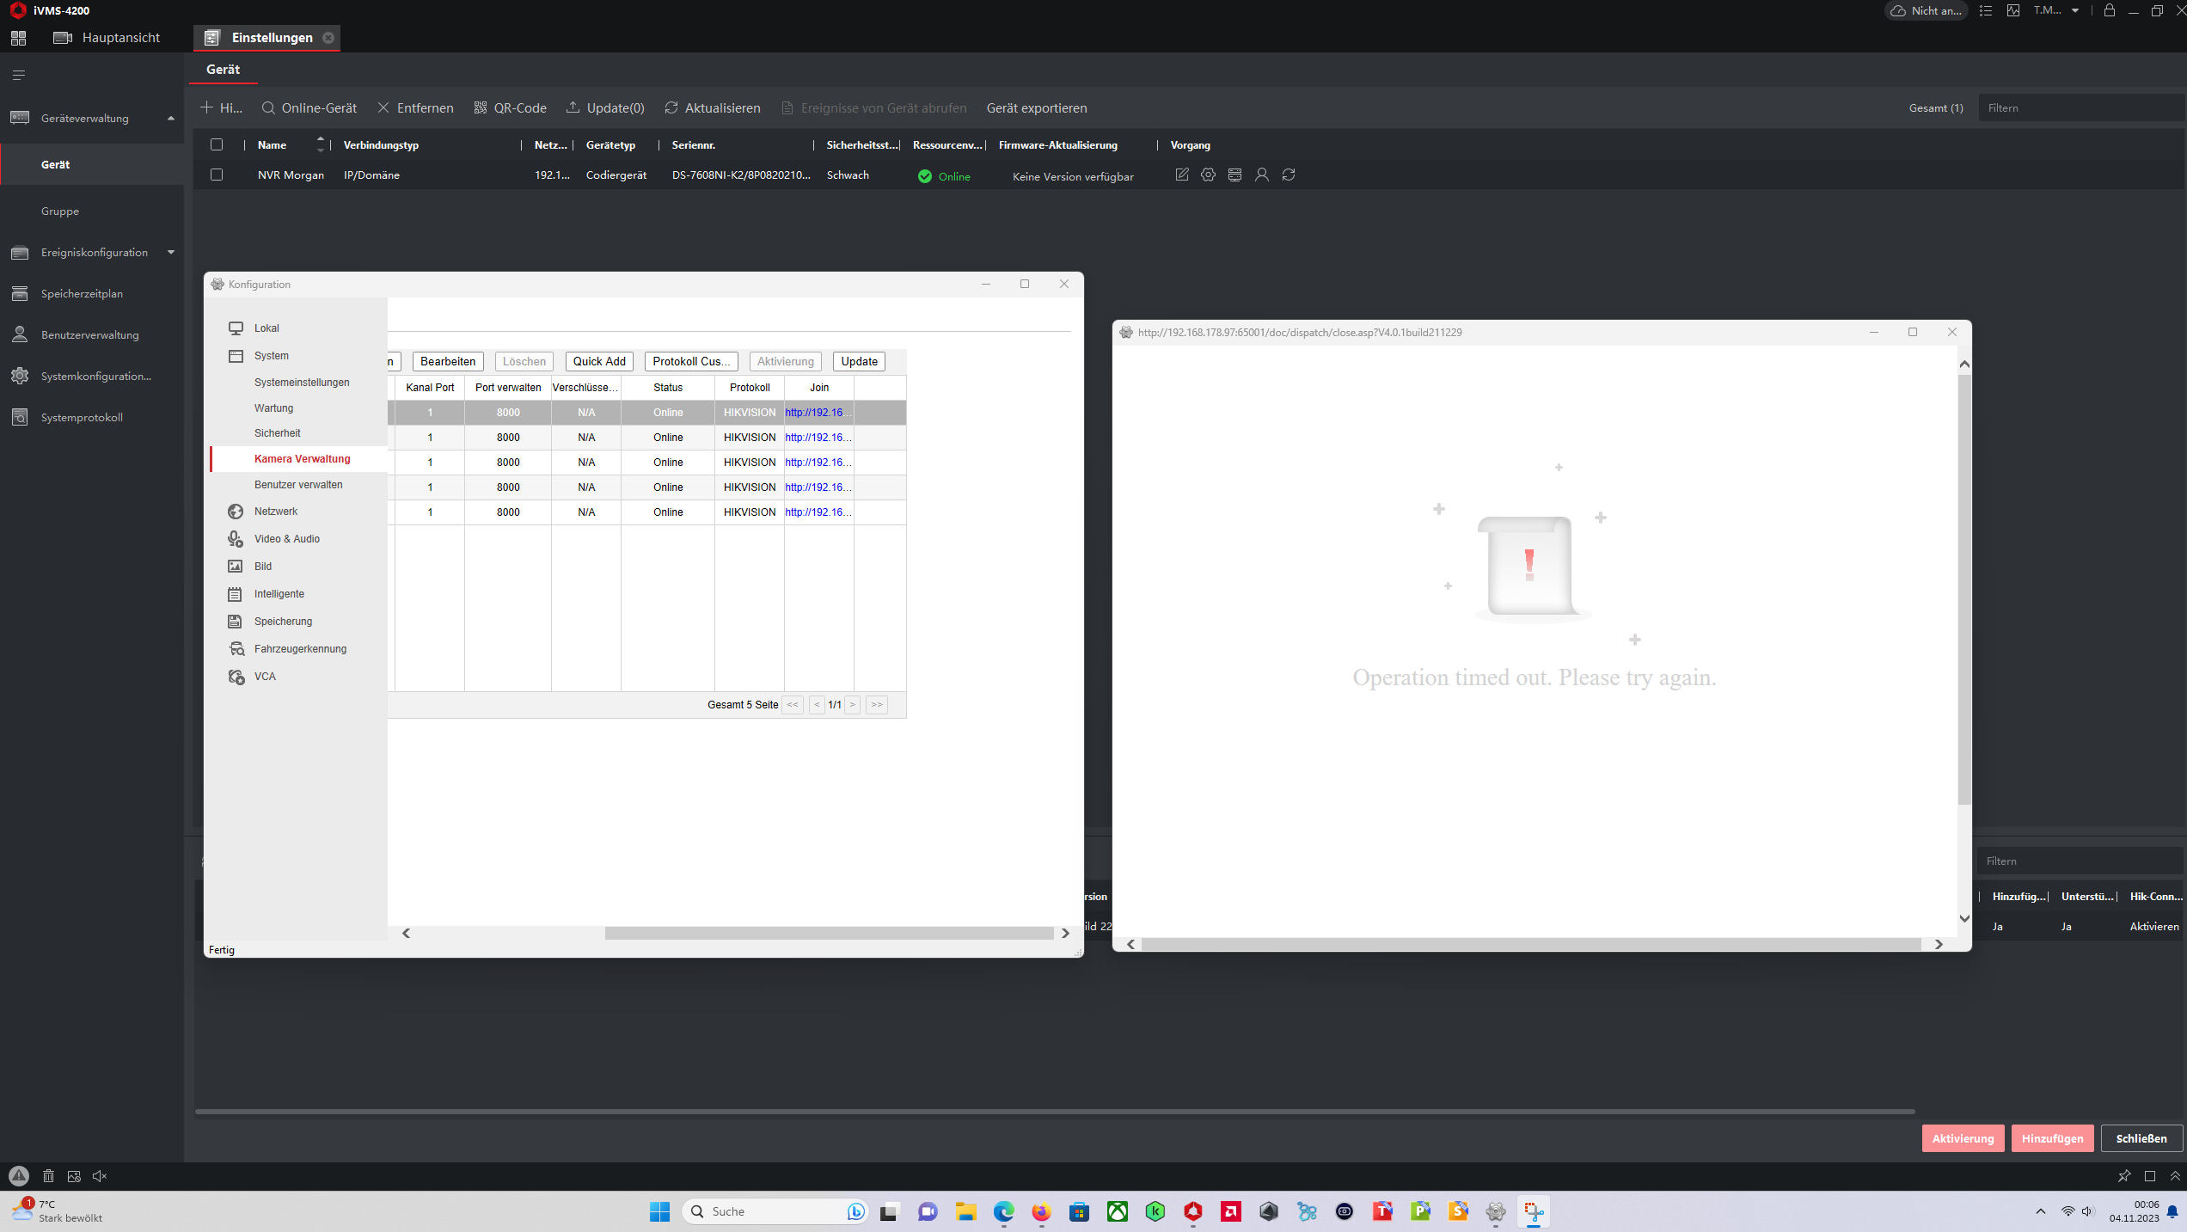Click the lock icon in title bar
This screenshot has width=2187, height=1232.
(2109, 10)
